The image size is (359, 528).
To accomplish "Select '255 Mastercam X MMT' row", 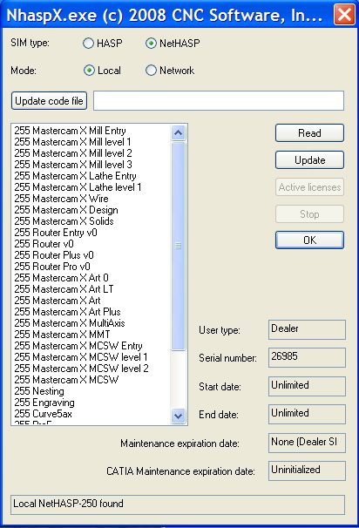I will click(91, 335).
